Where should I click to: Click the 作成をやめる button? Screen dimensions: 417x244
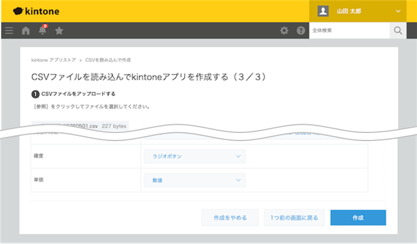tap(230, 218)
